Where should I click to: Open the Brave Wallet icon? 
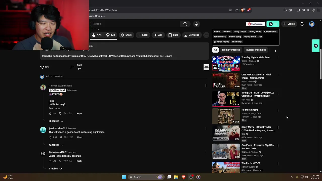[x=303, y=10]
